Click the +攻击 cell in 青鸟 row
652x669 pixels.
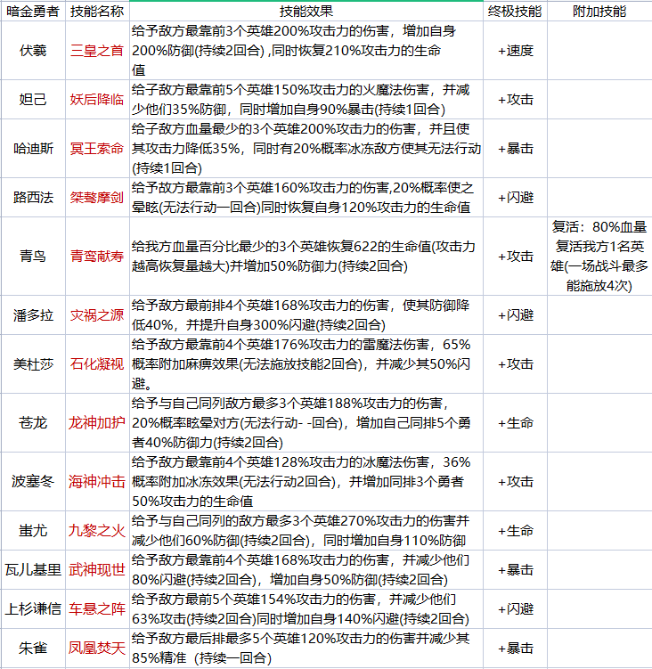pos(515,256)
